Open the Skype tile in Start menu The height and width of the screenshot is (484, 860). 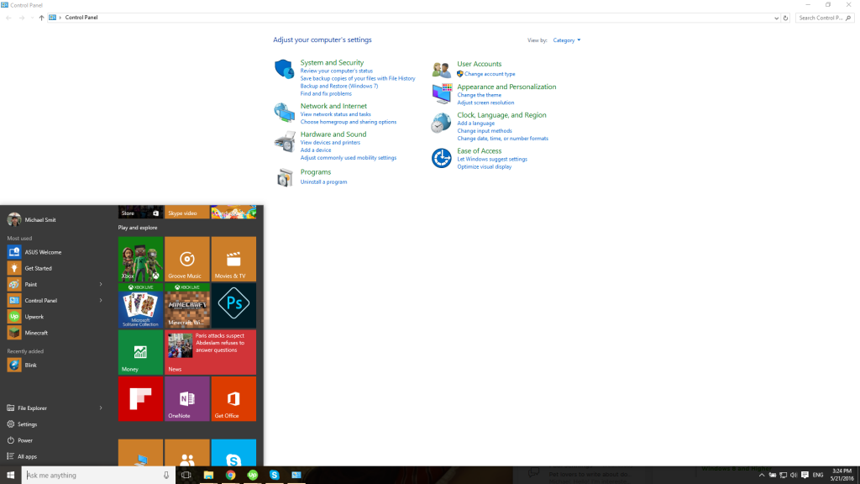pos(233,453)
